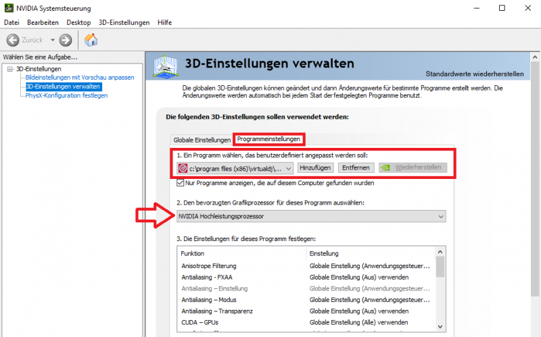The image size is (541, 337).
Task: Click settings list scroll down arrow
Action: [440, 326]
